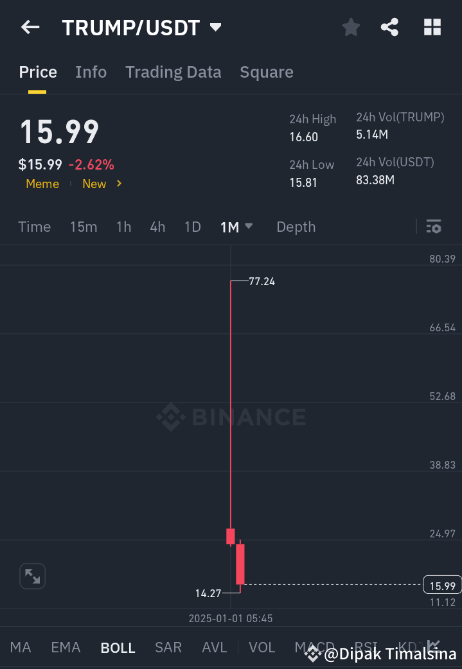Screen dimensions: 462x669
Task: Select the 4h timeframe
Action: coord(157,227)
